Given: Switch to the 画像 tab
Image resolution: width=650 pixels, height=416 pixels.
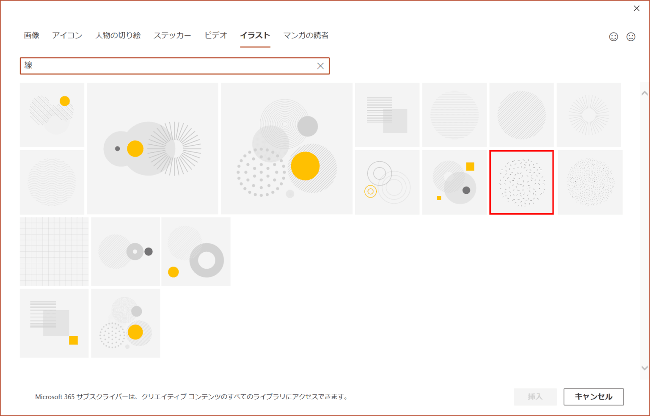Looking at the screenshot, I should pyautogui.click(x=31, y=36).
